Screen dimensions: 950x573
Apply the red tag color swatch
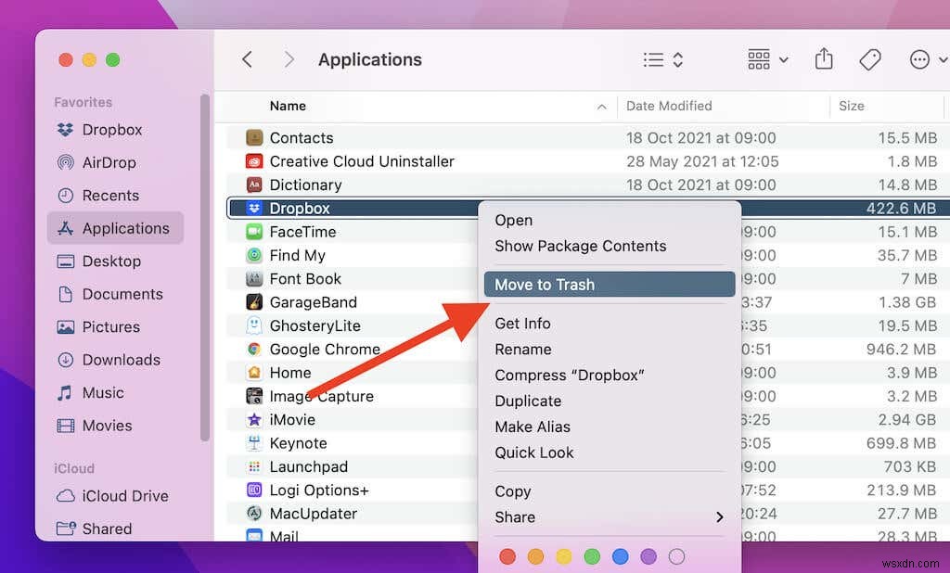click(507, 556)
